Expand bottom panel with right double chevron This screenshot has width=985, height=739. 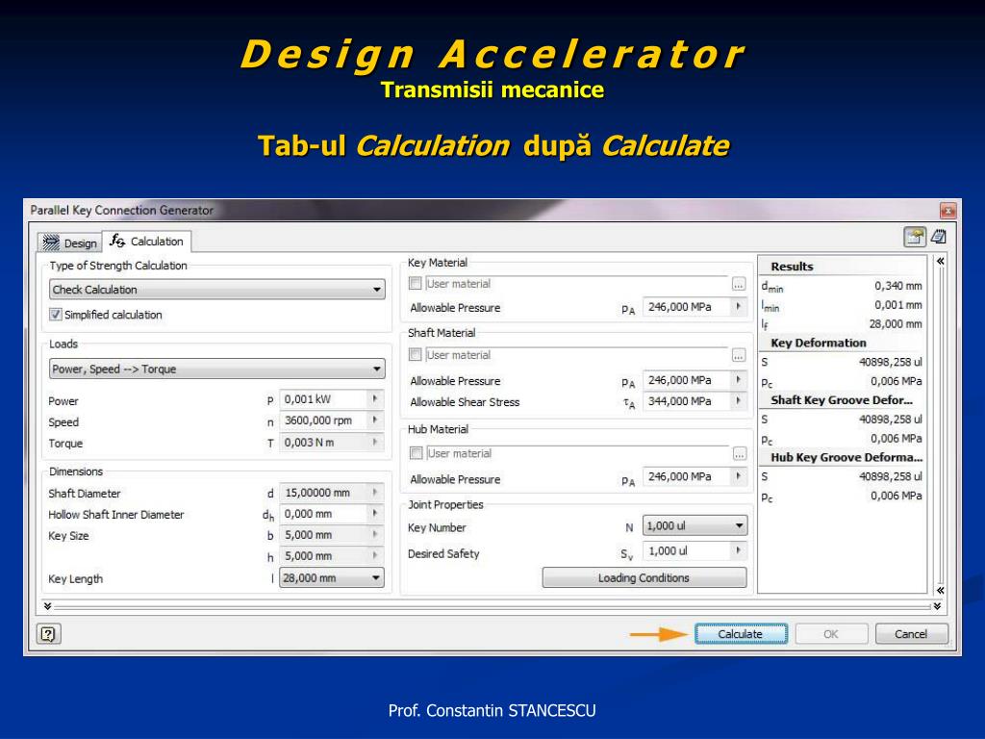[937, 606]
